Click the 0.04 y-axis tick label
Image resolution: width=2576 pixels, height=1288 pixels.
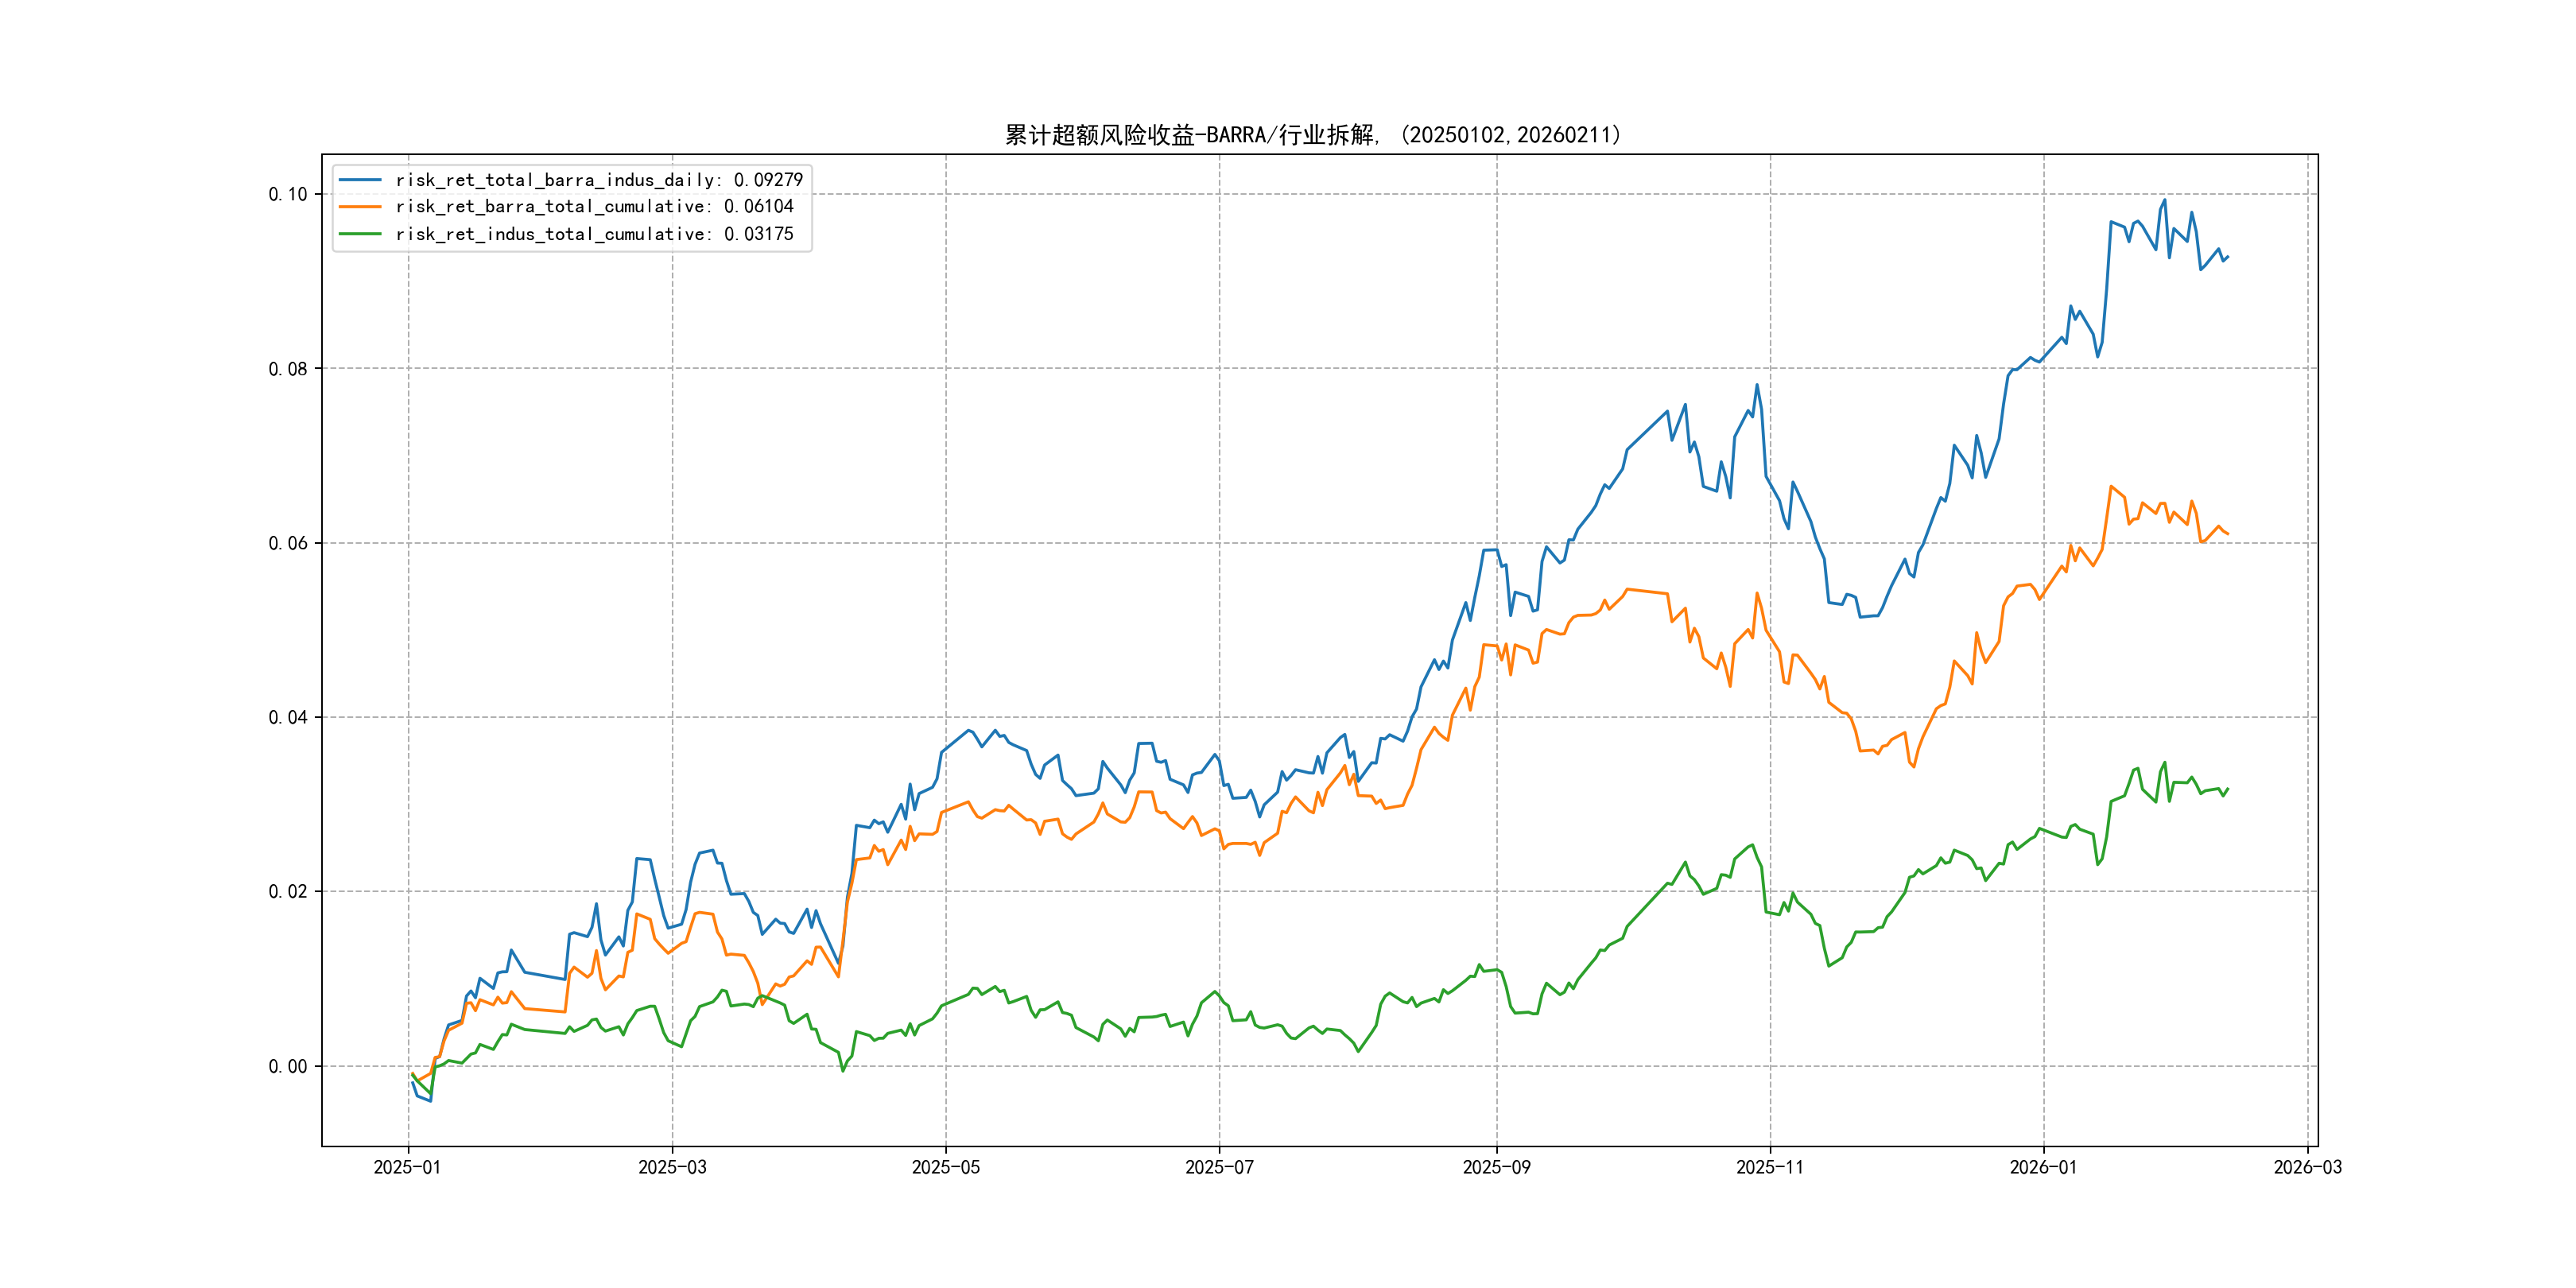tap(288, 717)
